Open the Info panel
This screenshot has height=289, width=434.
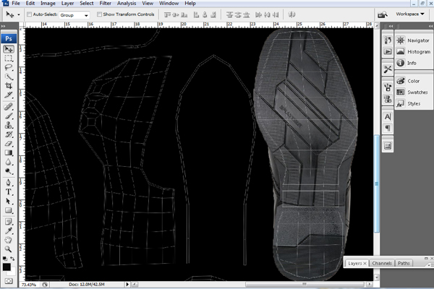pos(407,63)
